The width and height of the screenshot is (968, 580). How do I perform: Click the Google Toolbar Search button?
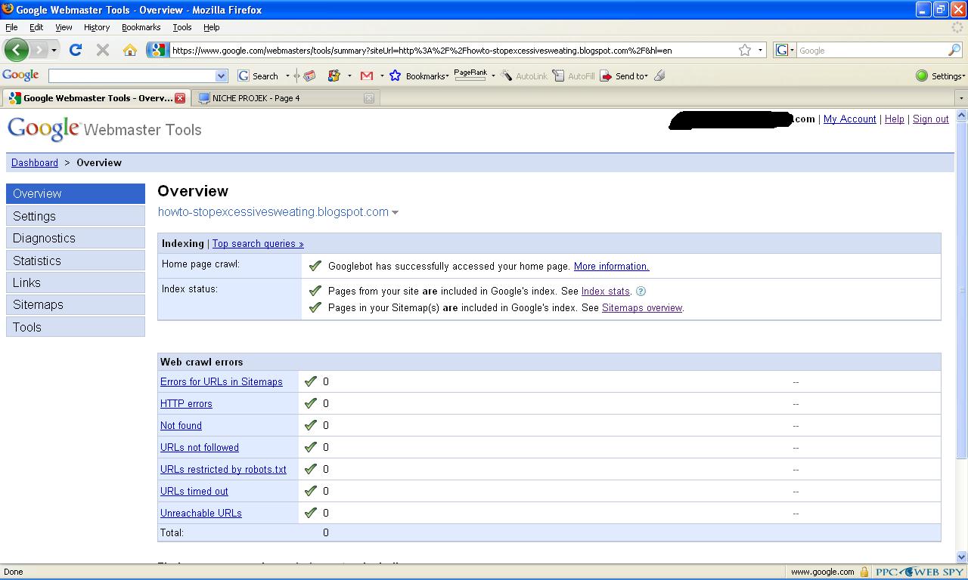(259, 76)
